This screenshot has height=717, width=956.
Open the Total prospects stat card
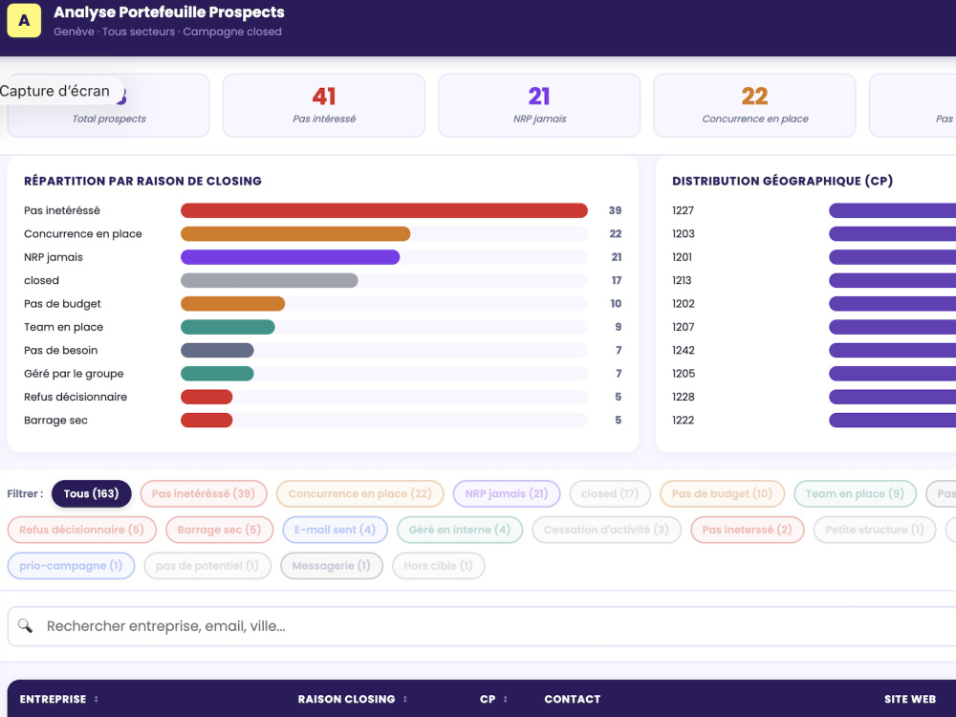coord(109,105)
